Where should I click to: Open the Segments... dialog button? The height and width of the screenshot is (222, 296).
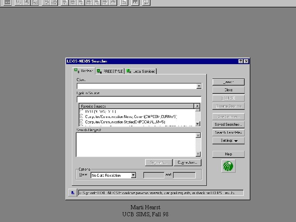(159, 162)
